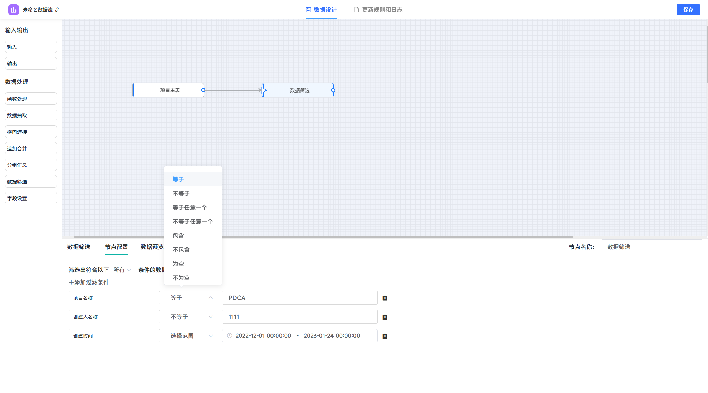708x393 pixels.
Task: Choose 不包含 option
Action: point(193,250)
